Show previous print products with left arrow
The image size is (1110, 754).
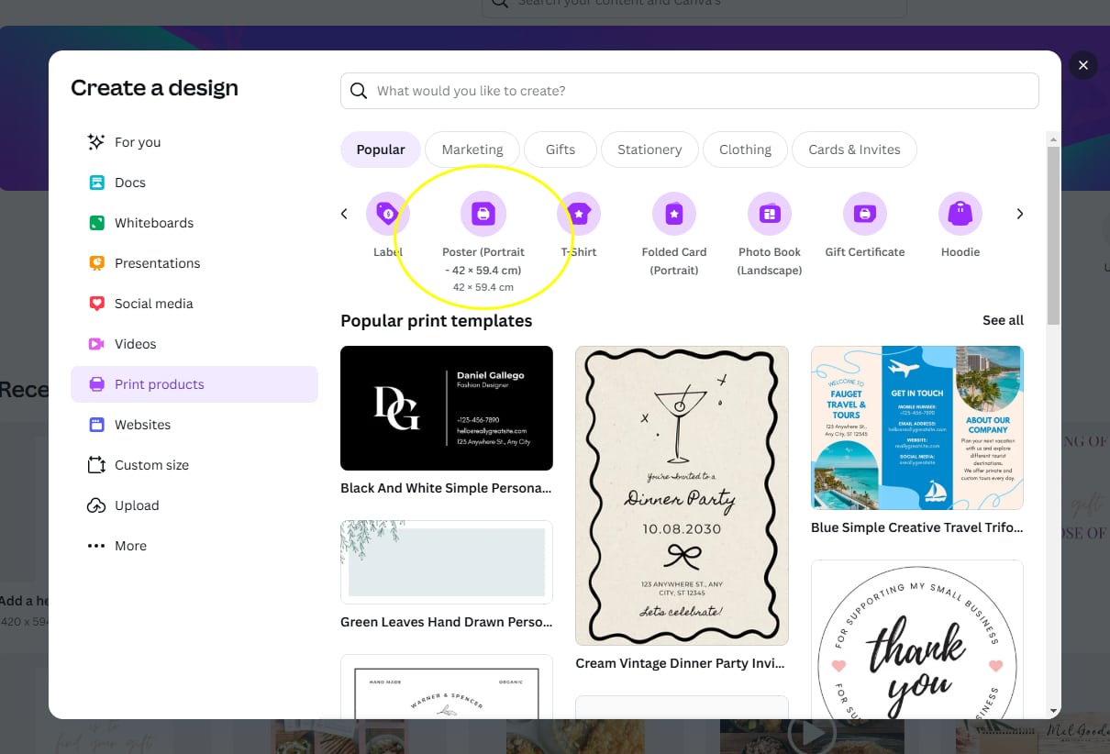click(x=344, y=214)
